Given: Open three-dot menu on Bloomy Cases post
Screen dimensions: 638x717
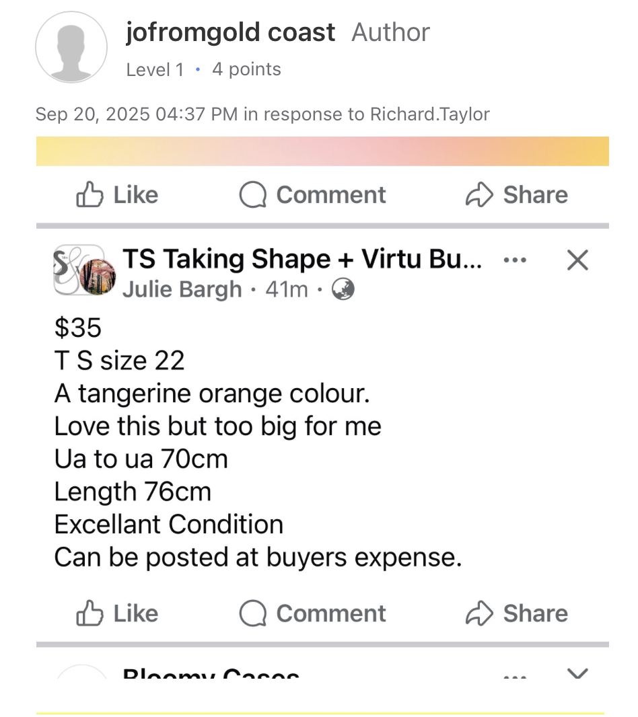Looking at the screenshot, I should pos(515,676).
